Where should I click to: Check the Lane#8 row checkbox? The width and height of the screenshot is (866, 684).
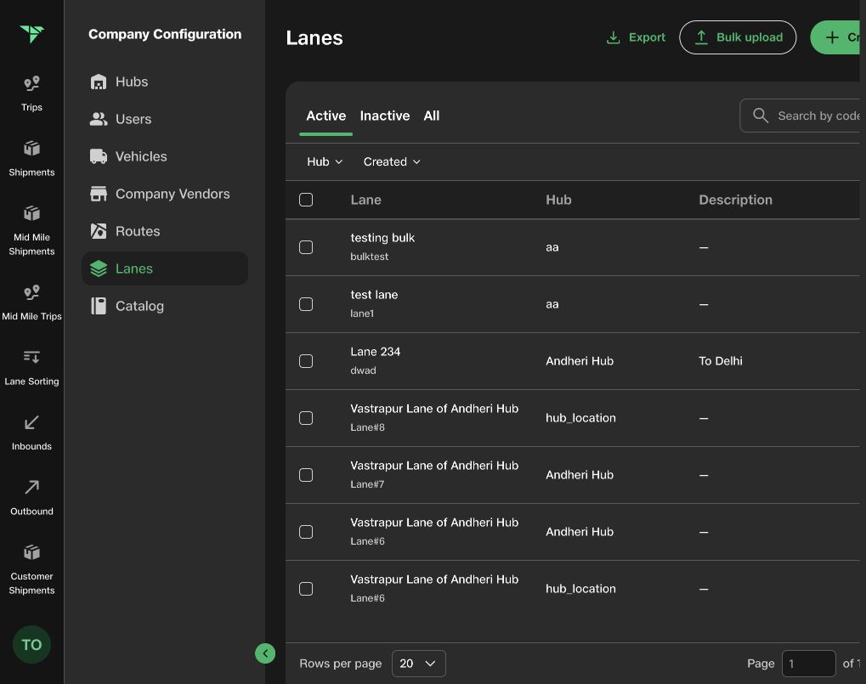pos(306,418)
